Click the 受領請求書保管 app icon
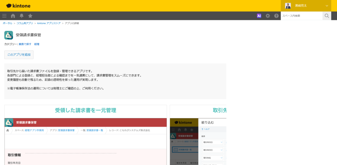Screen dimensions: 337x165 coord(9,35)
